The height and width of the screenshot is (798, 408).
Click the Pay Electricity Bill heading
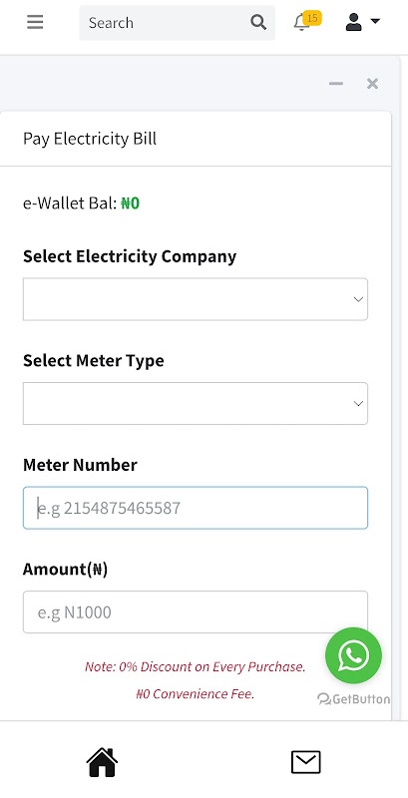[90, 139]
